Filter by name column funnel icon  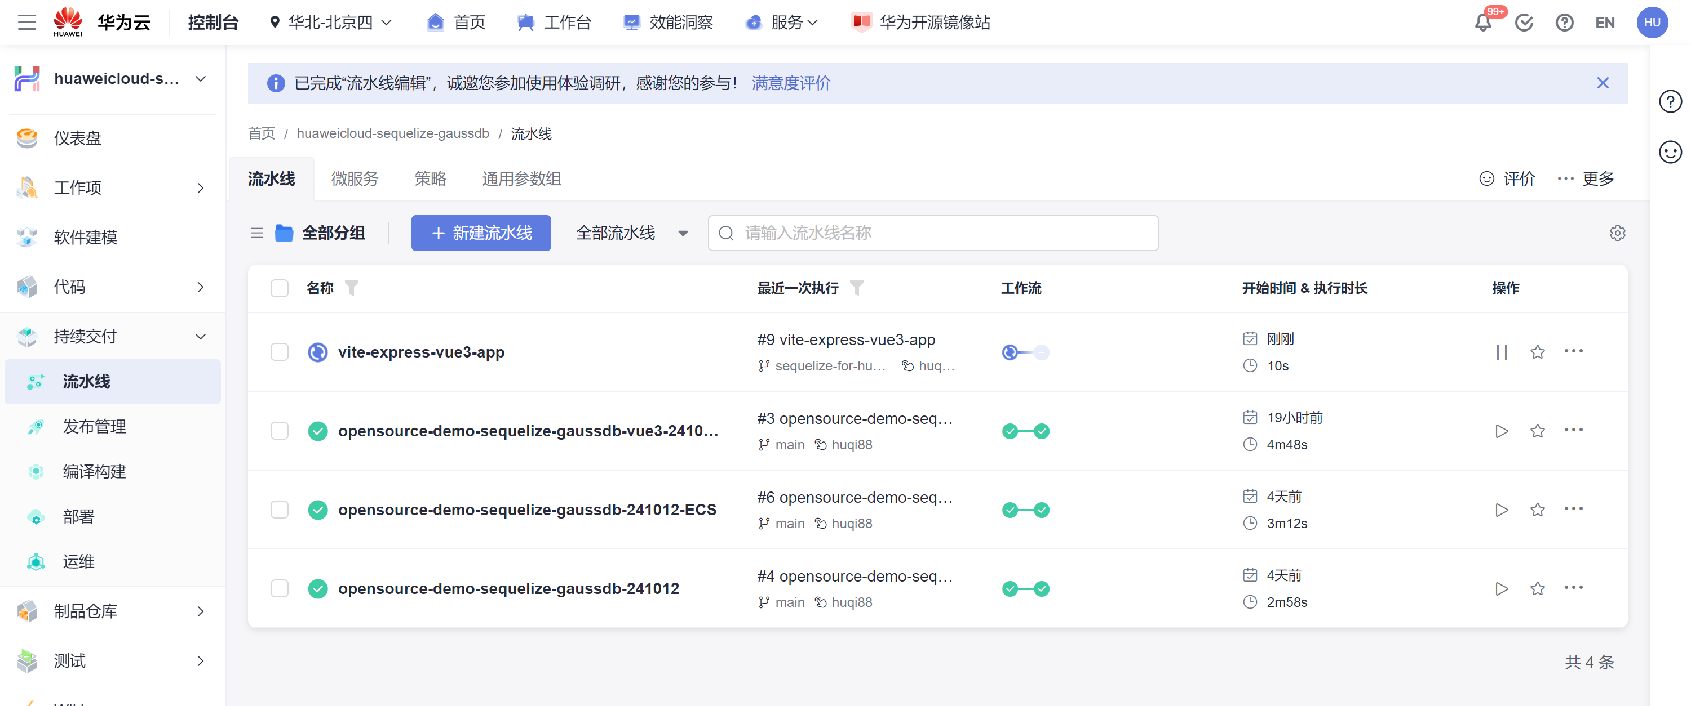352,288
